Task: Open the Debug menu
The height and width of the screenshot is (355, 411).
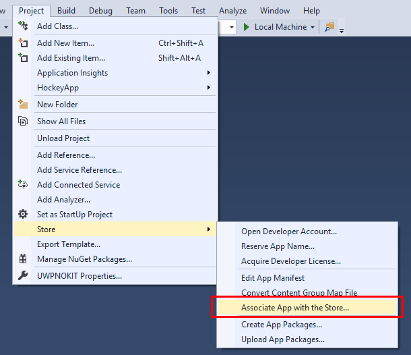Action: click(100, 11)
